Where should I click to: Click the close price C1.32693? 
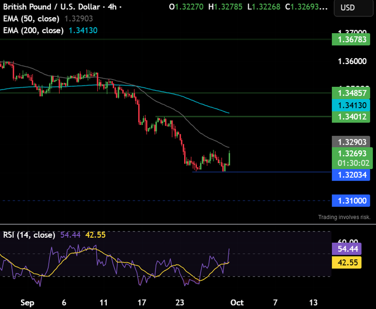(x=306, y=7)
